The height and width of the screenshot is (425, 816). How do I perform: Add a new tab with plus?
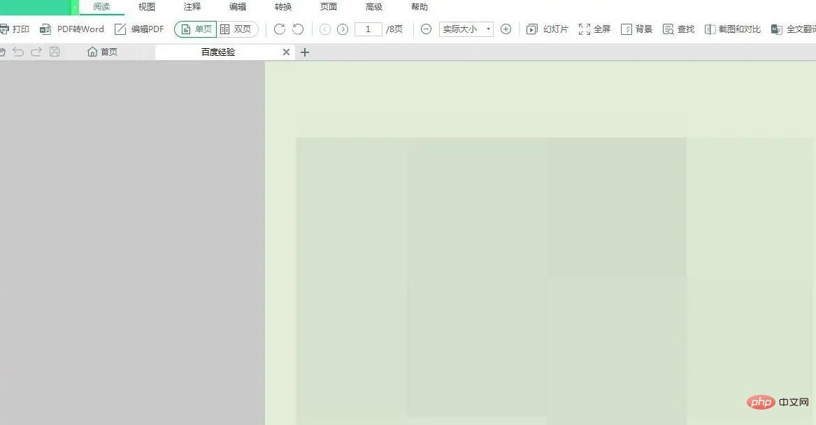tap(305, 52)
